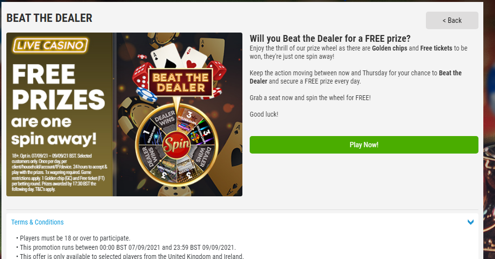
Task: Click the Beat the Dealer marquee sign
Action: [x=181, y=83]
